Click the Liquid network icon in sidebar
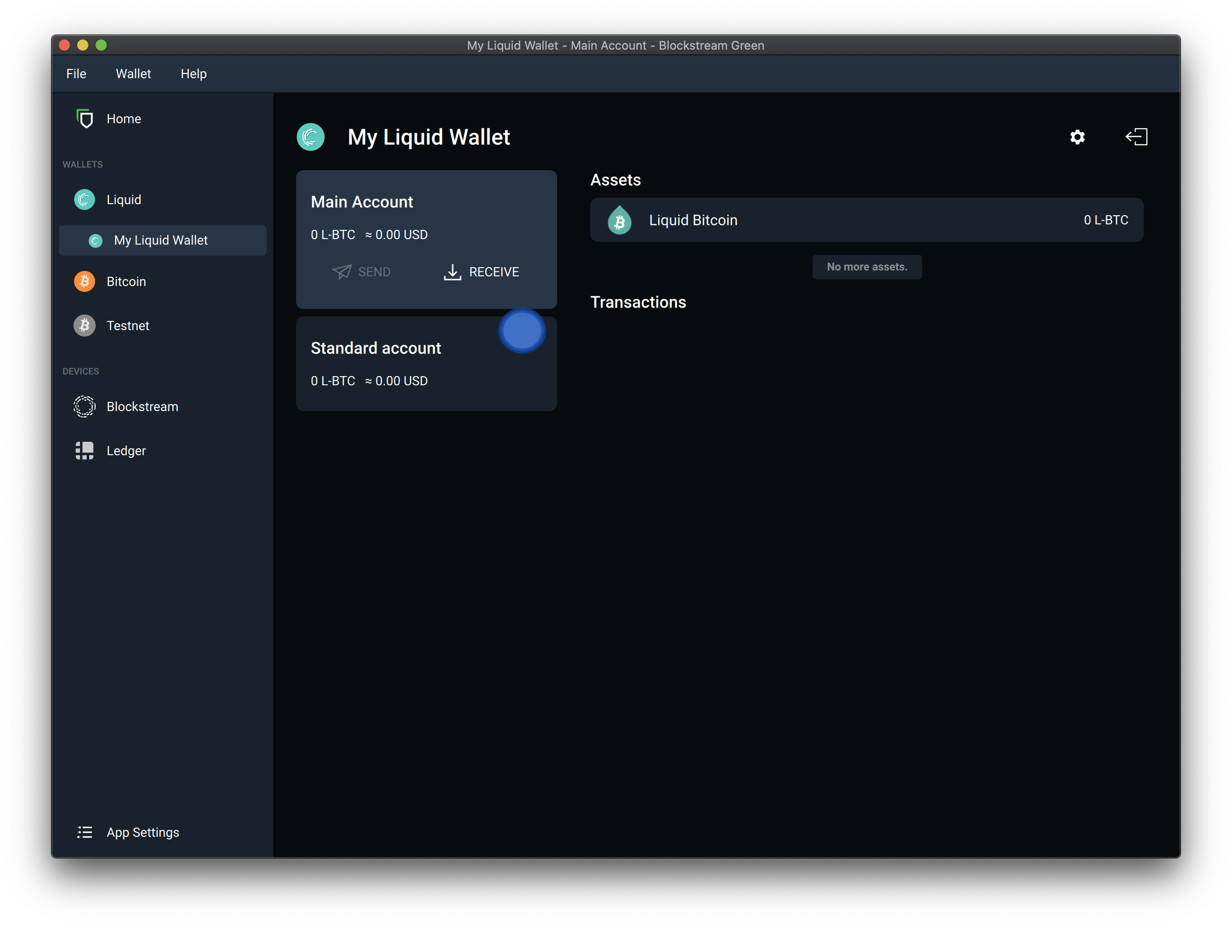This screenshot has width=1232, height=926. [x=85, y=200]
